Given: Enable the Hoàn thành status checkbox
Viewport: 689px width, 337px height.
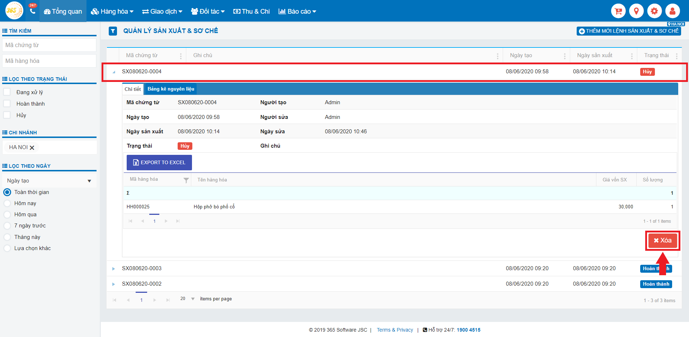Looking at the screenshot, I should (7, 104).
